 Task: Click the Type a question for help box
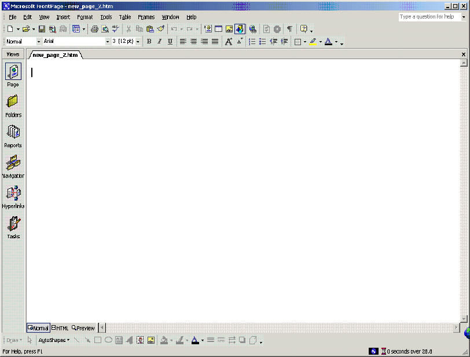[429, 17]
